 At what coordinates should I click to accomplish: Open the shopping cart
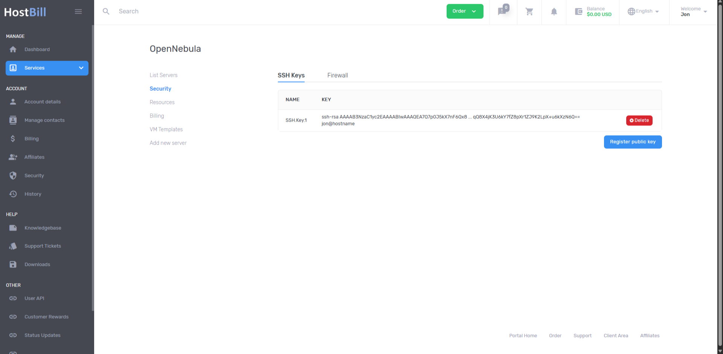point(529,12)
